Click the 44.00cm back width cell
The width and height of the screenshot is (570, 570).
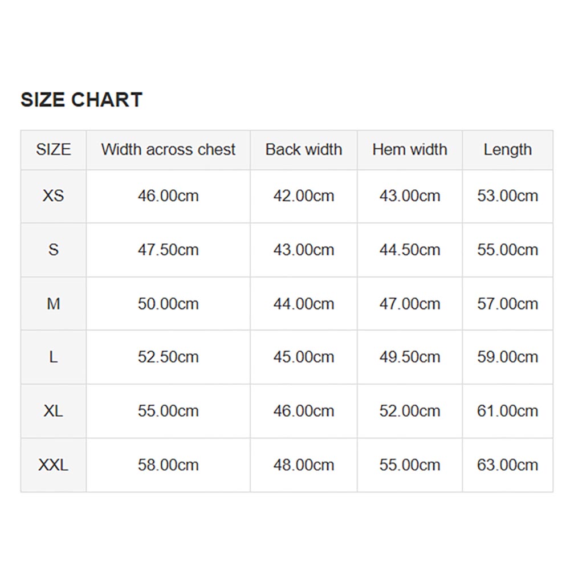pos(304,304)
